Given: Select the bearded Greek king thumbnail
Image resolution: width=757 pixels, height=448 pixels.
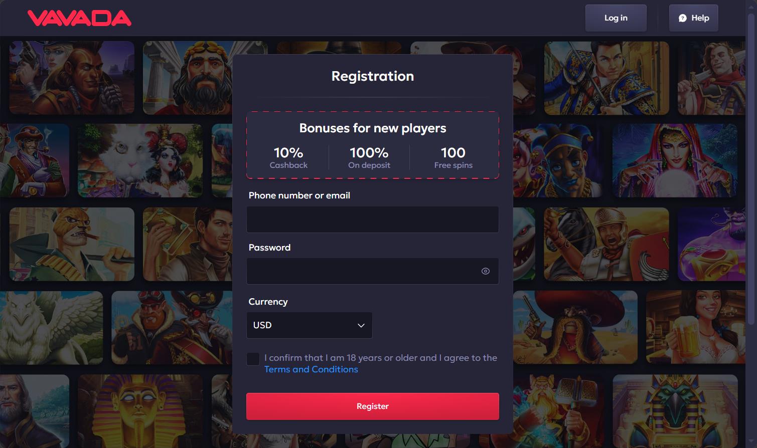Looking at the screenshot, I should [188, 78].
